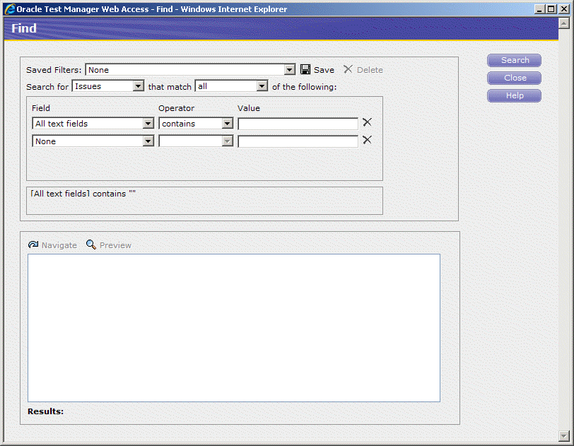
Task: Click the filter summary text '[All text fields] contains'
Action: [x=83, y=194]
